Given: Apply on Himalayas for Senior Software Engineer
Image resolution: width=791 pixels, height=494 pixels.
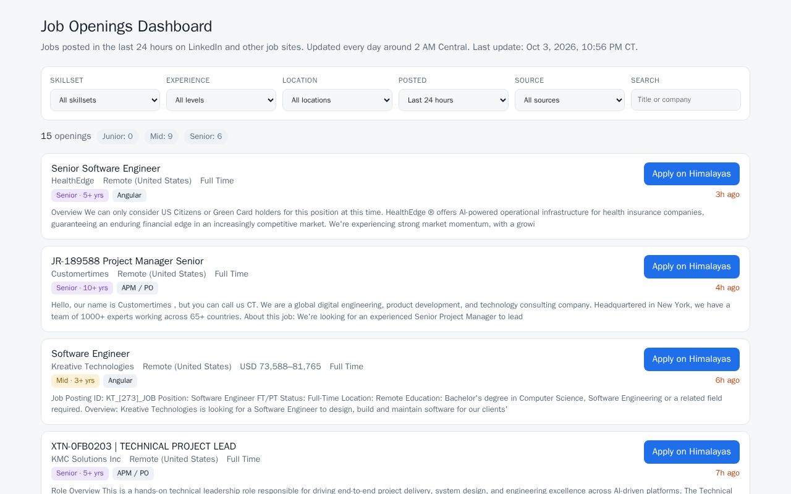Looking at the screenshot, I should (x=692, y=174).
